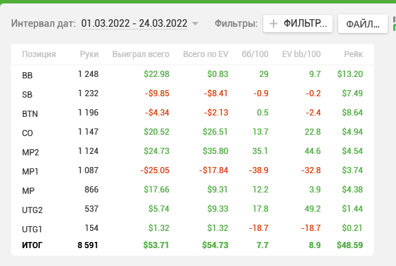
Task: Click the SB winnings value -$9.85
Action: coord(157,93)
